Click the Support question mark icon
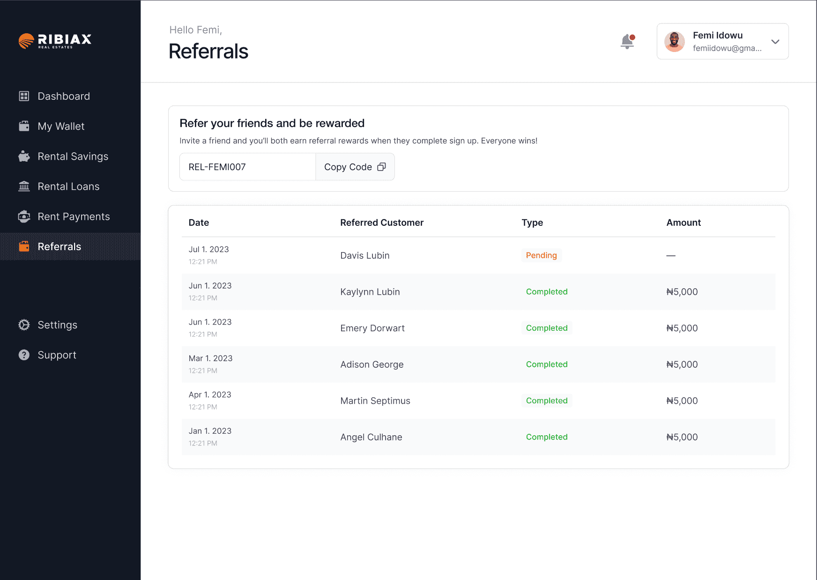 tap(24, 355)
